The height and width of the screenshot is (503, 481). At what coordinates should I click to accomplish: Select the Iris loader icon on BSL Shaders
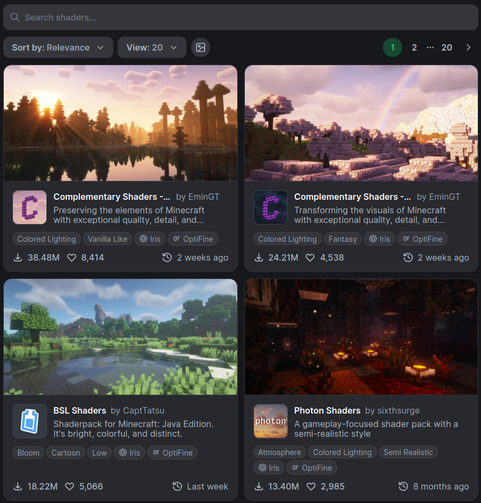tap(122, 452)
